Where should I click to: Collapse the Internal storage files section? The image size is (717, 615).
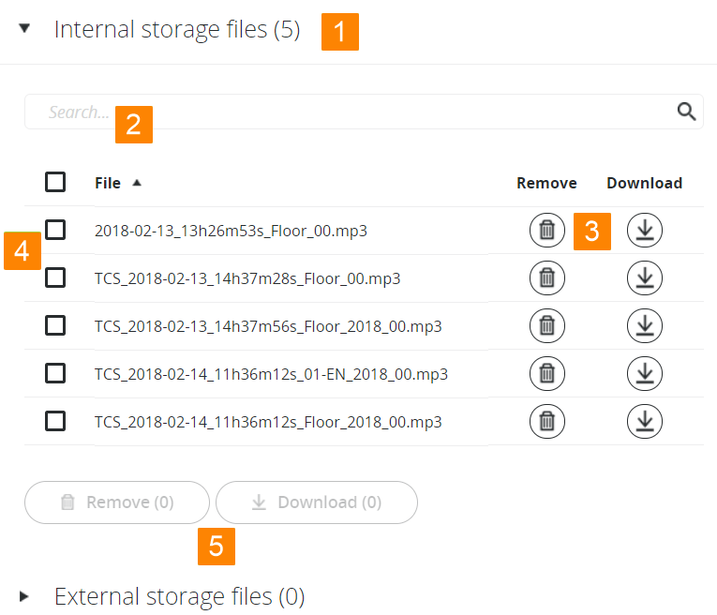[x=24, y=29]
